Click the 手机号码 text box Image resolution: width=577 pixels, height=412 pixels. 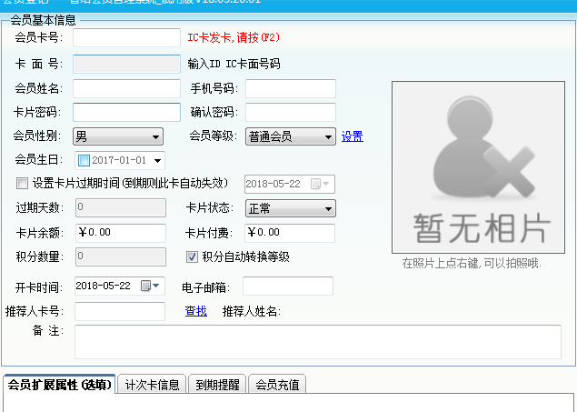[x=290, y=89]
